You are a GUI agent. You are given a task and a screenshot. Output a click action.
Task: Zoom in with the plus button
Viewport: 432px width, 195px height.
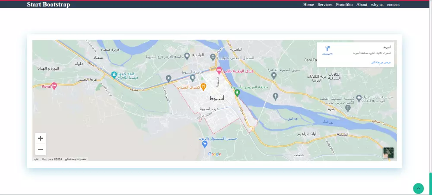point(41,138)
